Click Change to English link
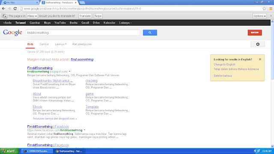Viewport: 274px width, 154px height. pyautogui.click(x=224, y=65)
